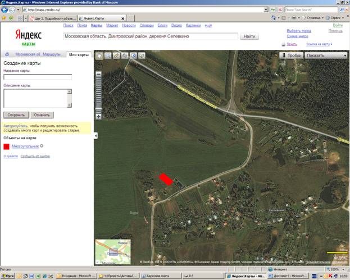Click the zoom in plus button
This screenshot has height=280, width=350.
pyautogui.click(x=99, y=116)
